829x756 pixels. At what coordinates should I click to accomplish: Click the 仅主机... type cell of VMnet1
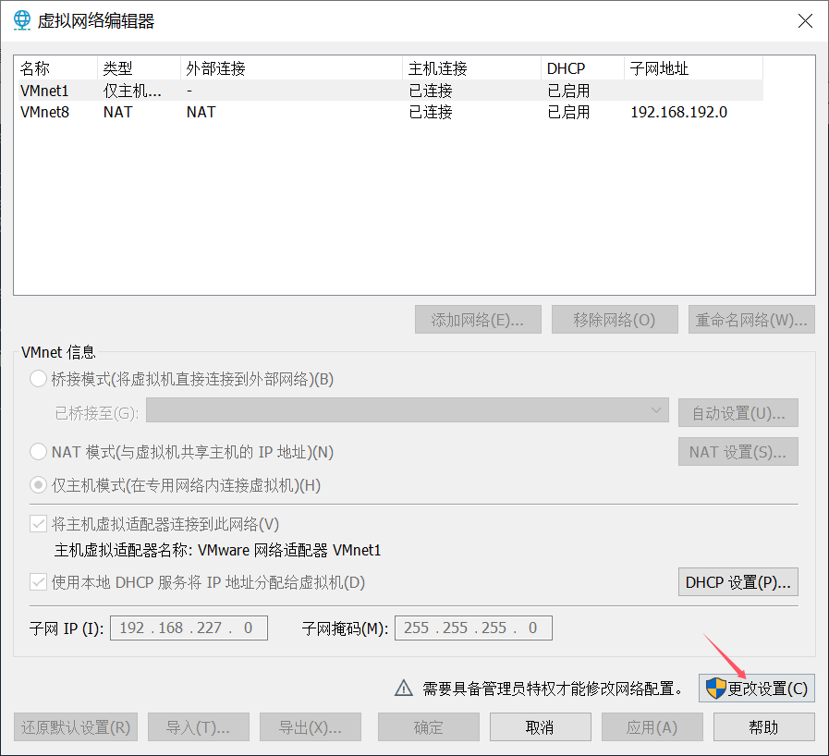coord(132,91)
